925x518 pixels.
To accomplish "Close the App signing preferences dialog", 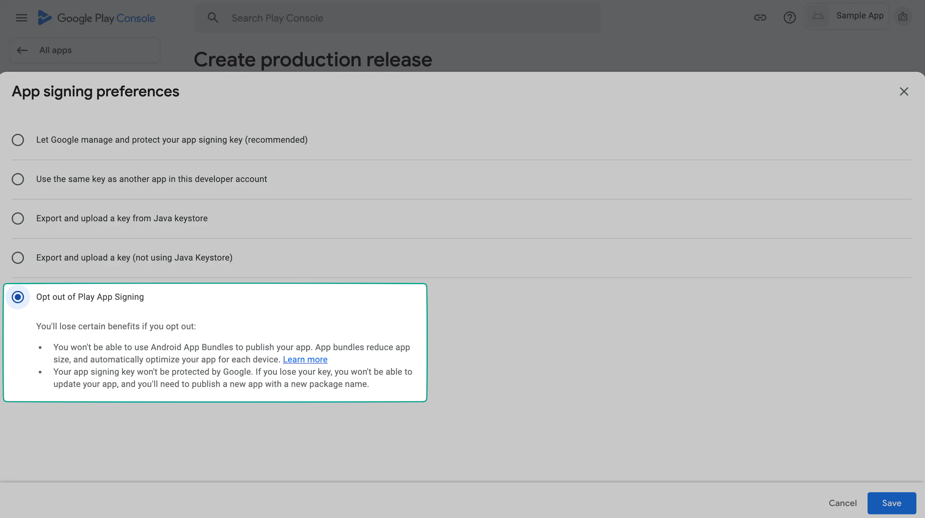I will (903, 92).
